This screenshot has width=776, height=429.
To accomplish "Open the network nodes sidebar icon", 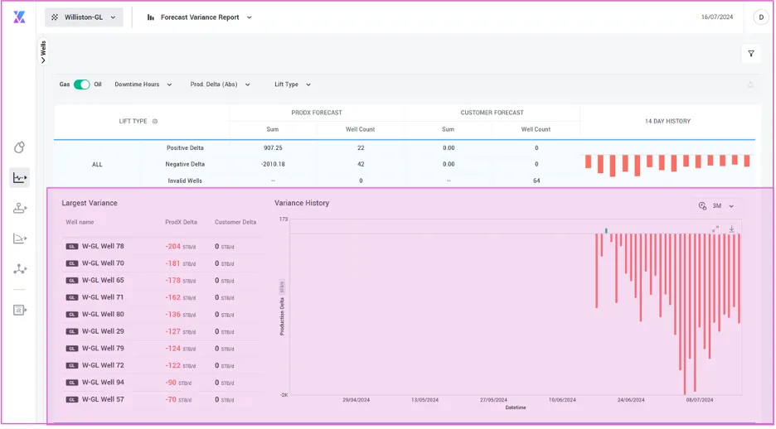I will point(19,269).
